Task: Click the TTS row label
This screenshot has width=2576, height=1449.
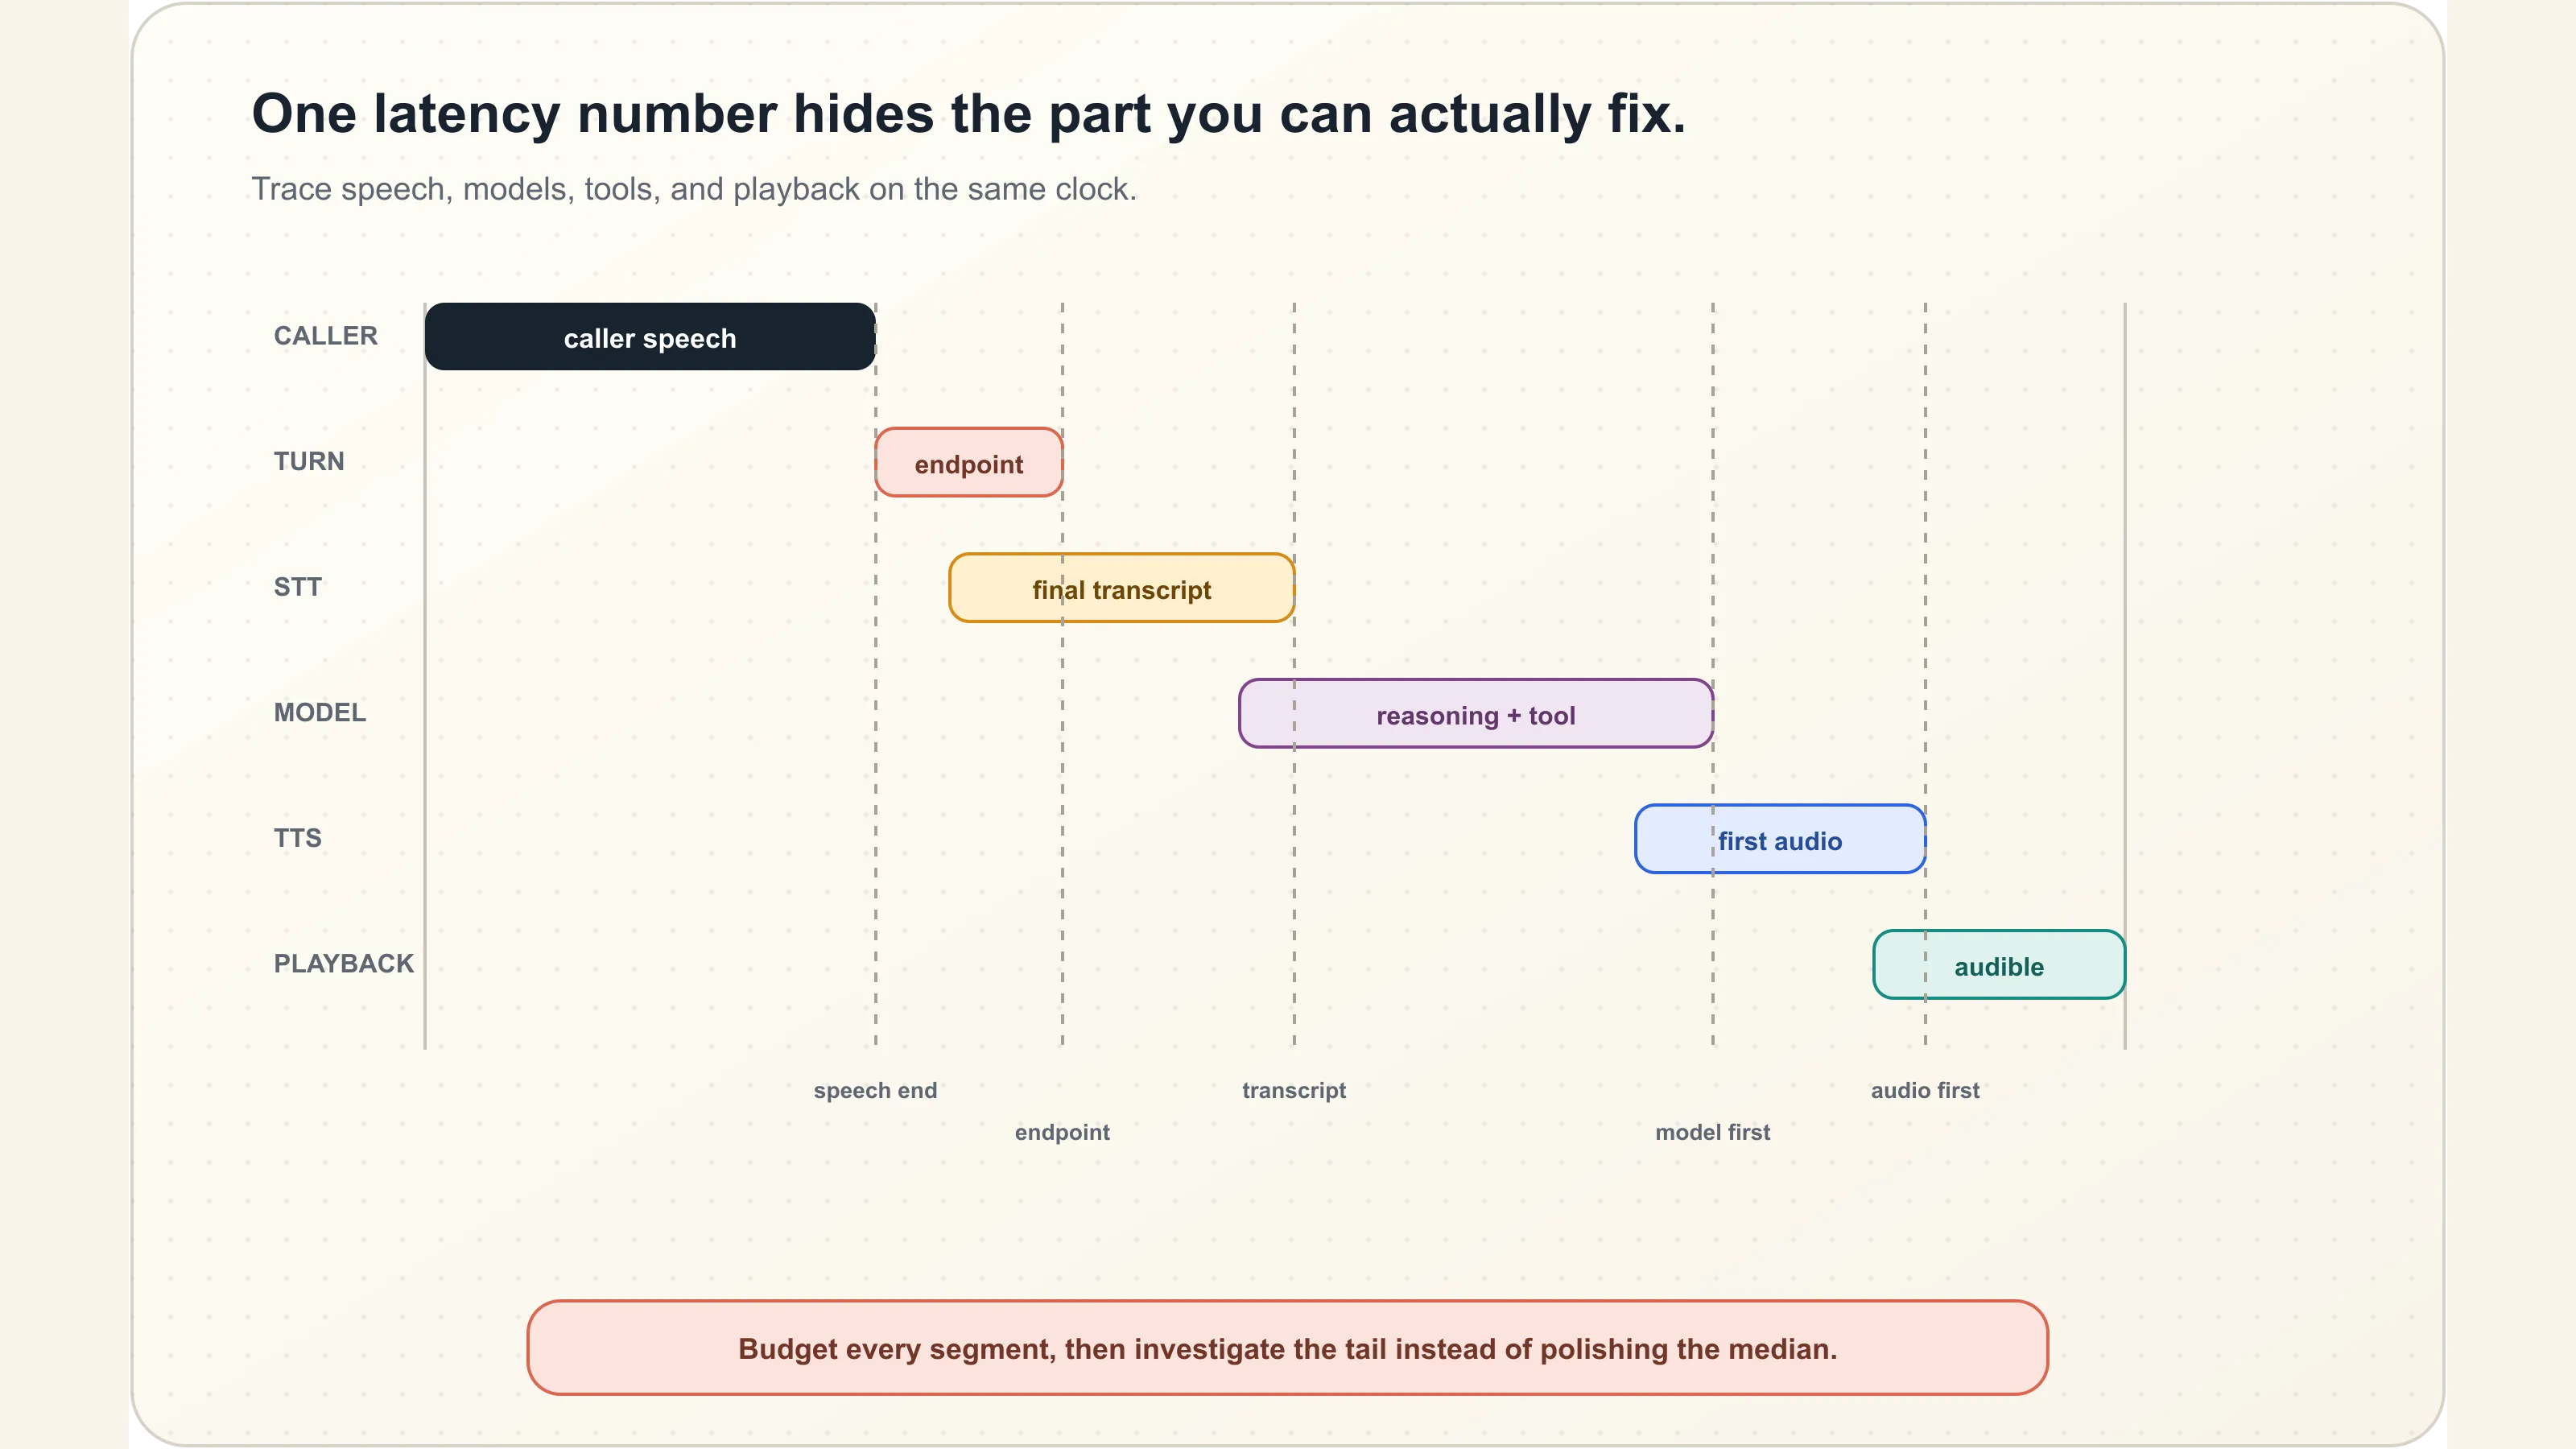Action: pos(298,838)
